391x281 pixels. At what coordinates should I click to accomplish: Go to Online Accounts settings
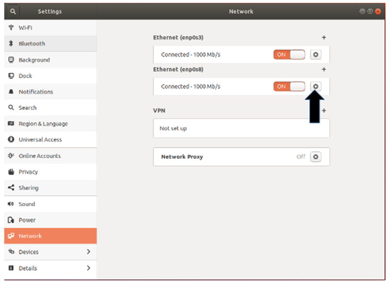point(39,156)
